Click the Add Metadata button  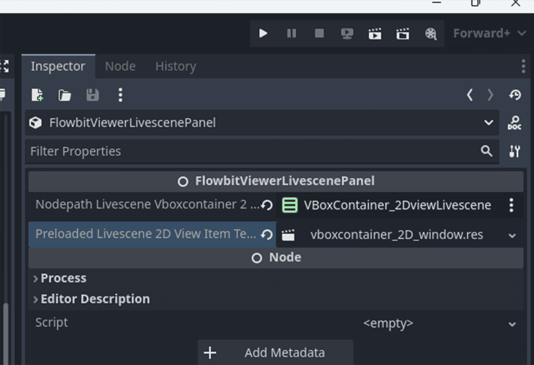pyautogui.click(x=275, y=352)
